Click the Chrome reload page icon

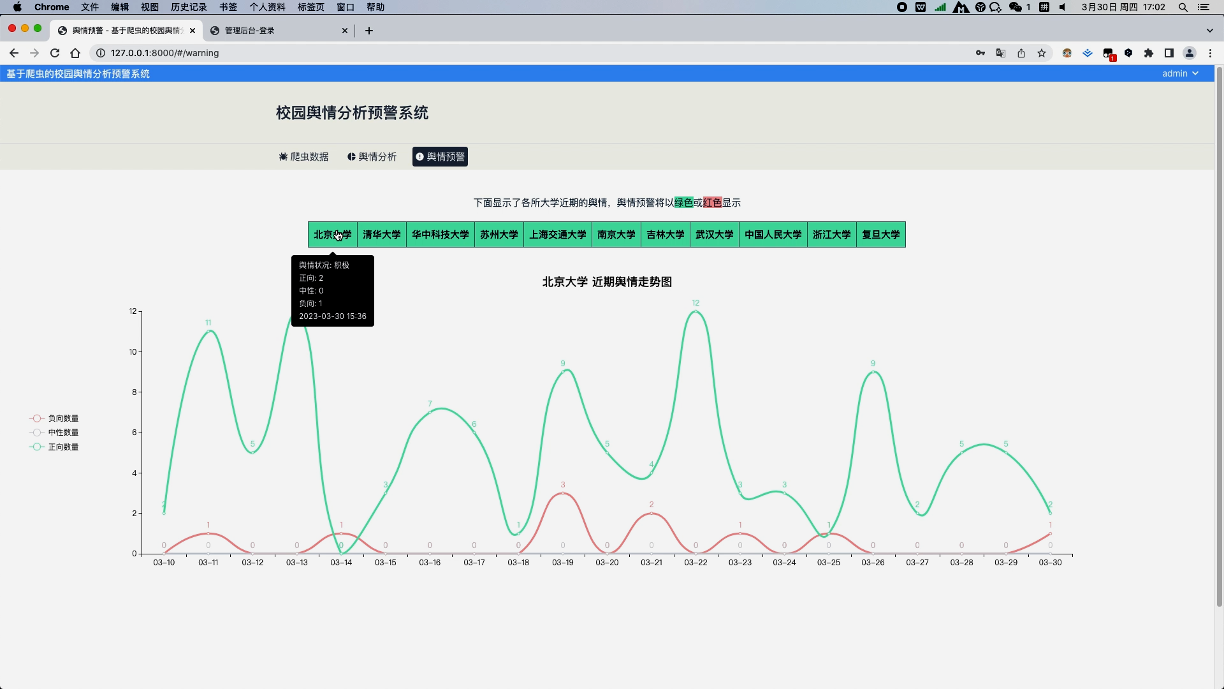(55, 53)
